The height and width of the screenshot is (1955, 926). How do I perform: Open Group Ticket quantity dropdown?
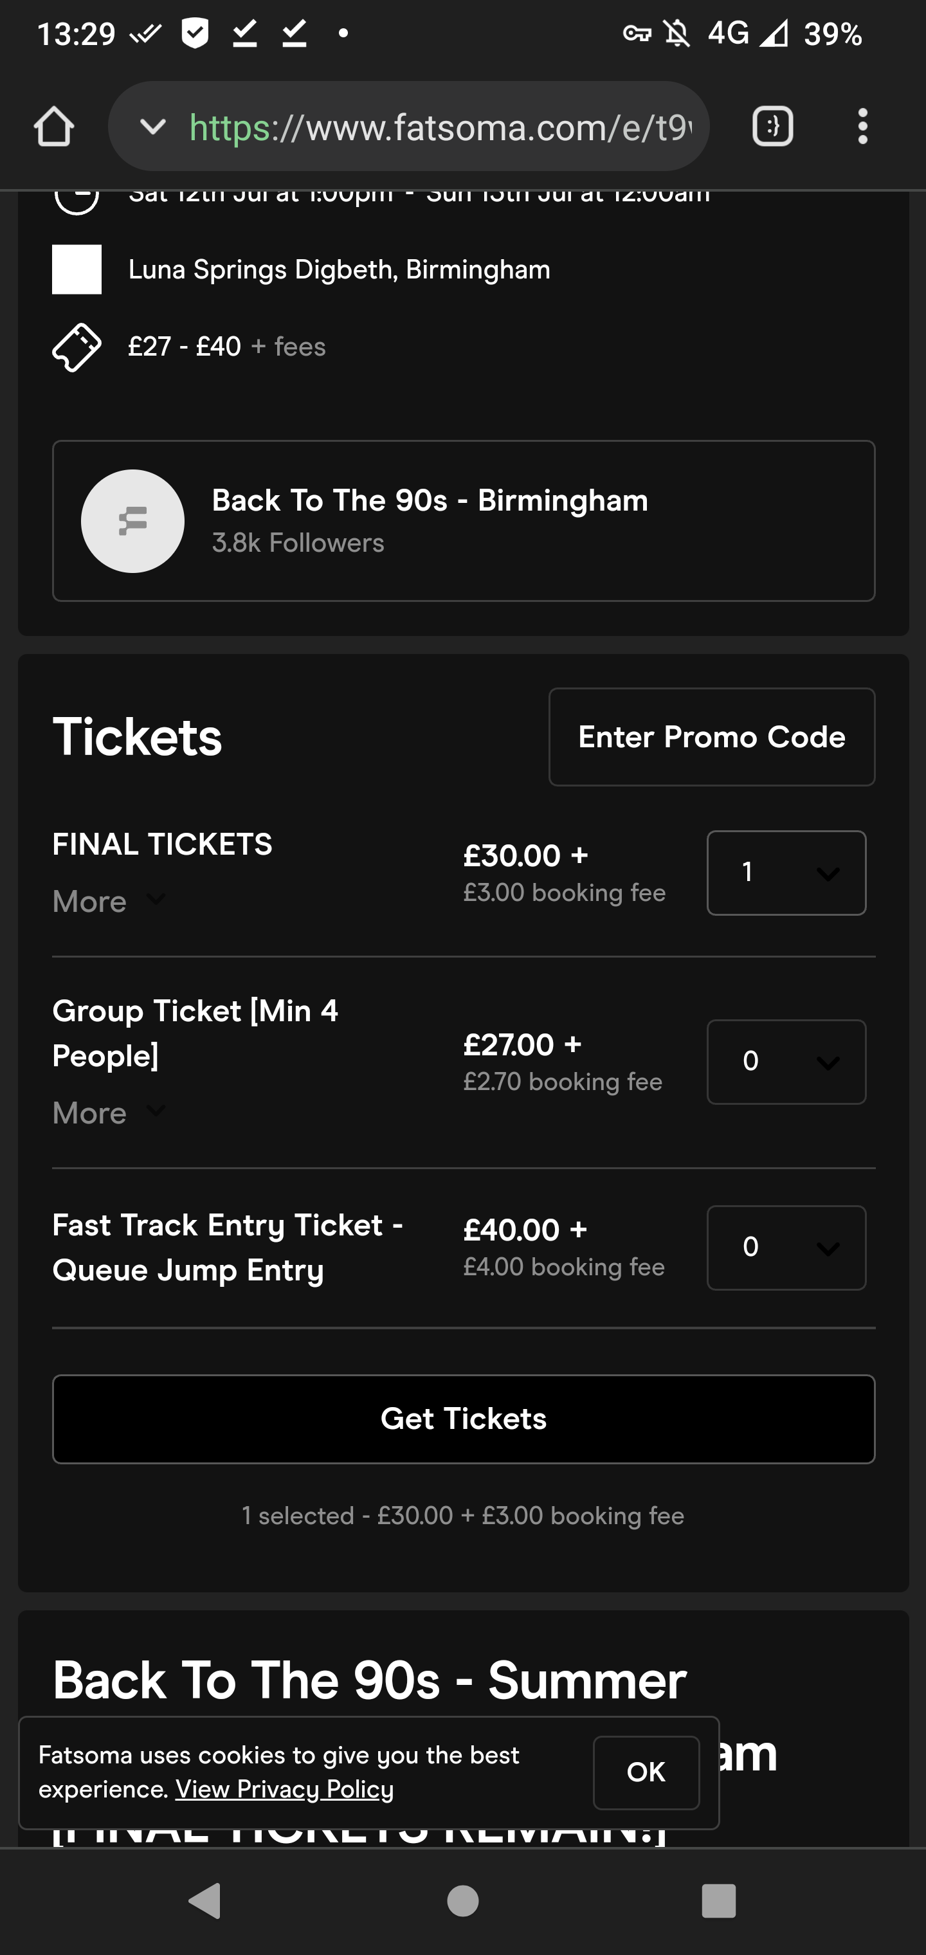[786, 1062]
